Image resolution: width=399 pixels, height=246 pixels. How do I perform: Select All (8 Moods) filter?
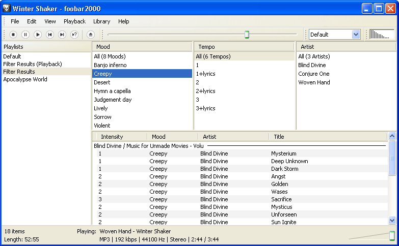tap(142, 56)
